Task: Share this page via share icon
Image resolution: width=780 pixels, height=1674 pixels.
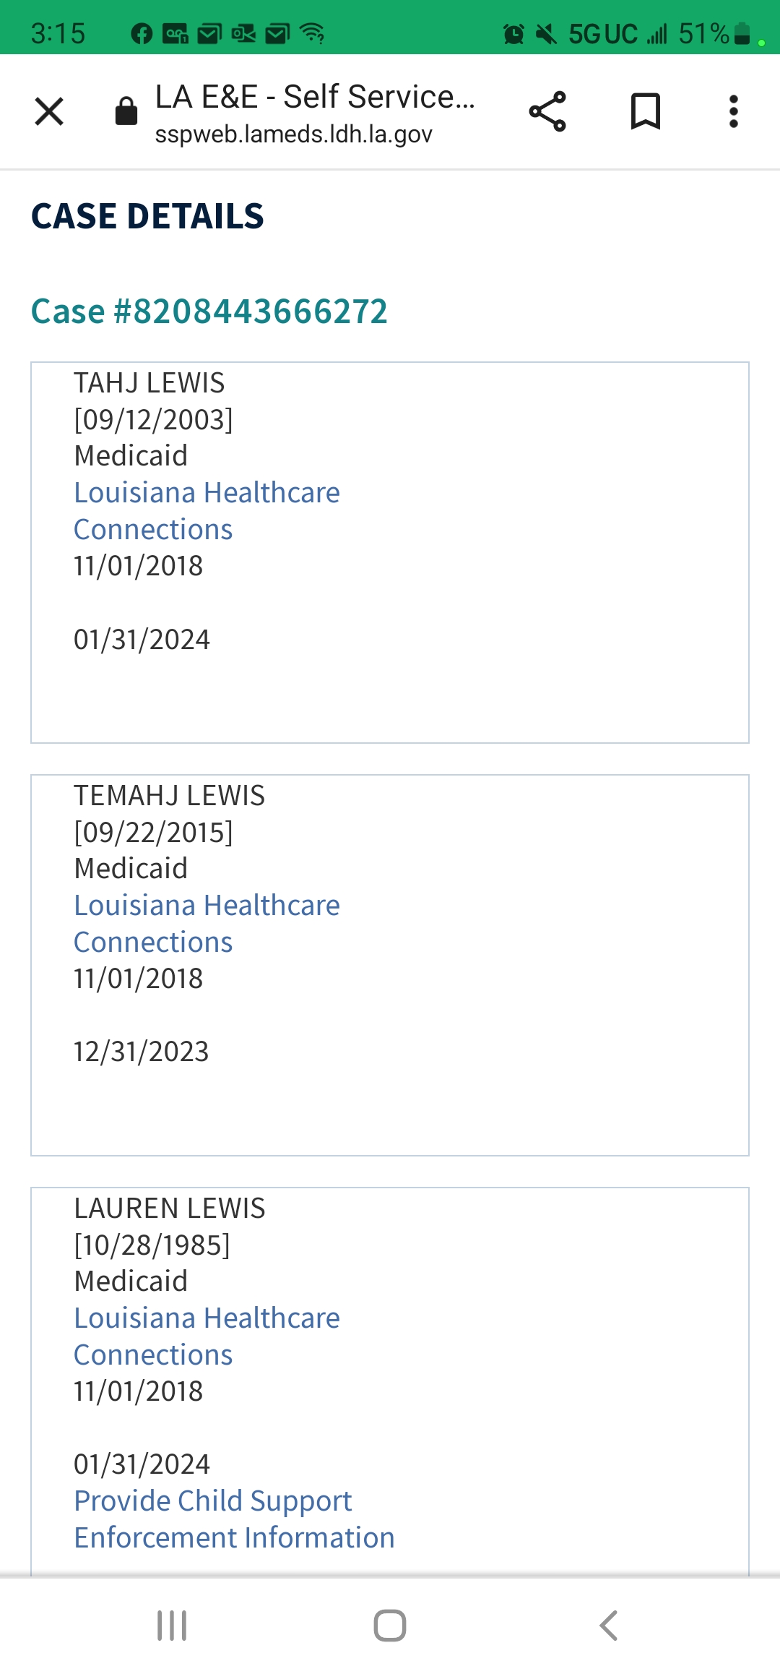Action: pos(547,111)
